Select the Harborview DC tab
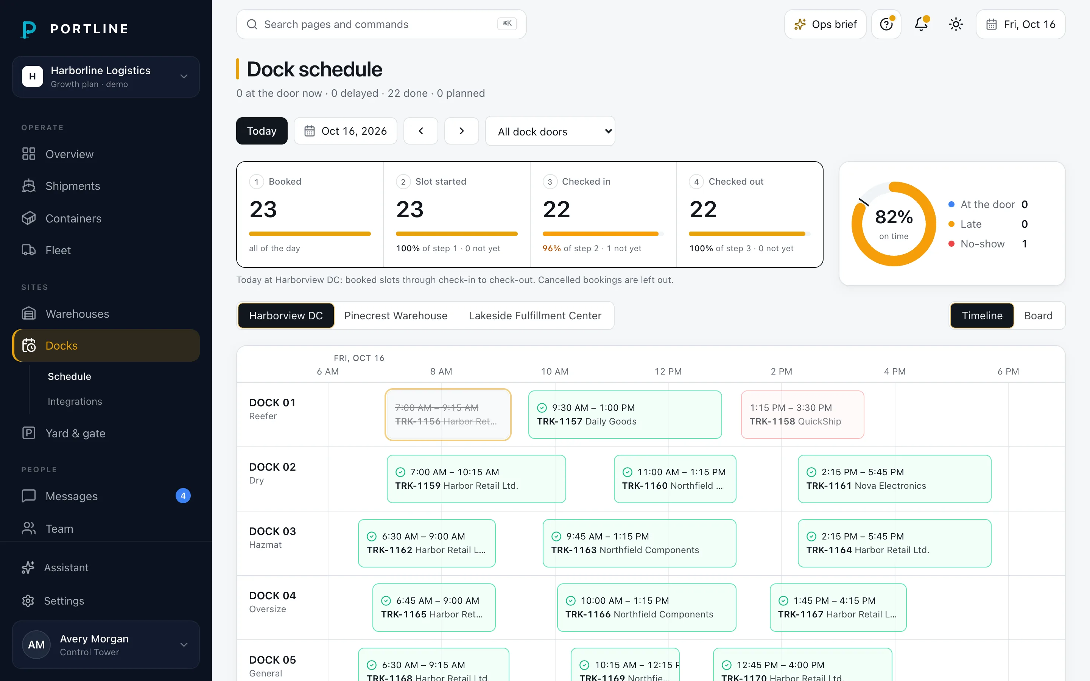This screenshot has width=1090, height=681. (286, 316)
